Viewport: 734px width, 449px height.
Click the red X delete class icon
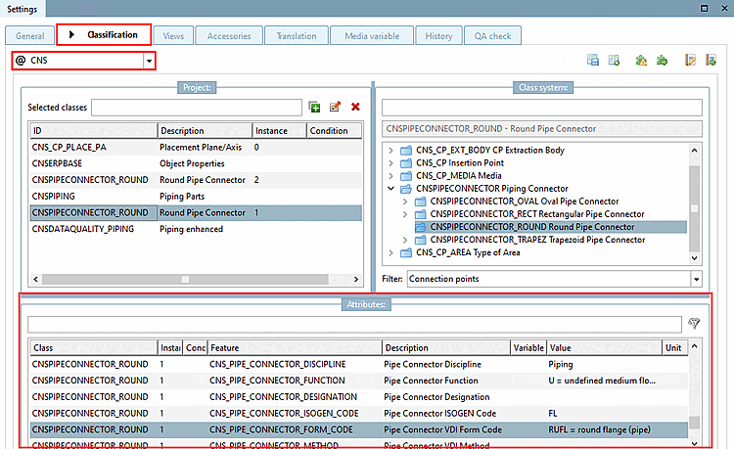pos(354,107)
